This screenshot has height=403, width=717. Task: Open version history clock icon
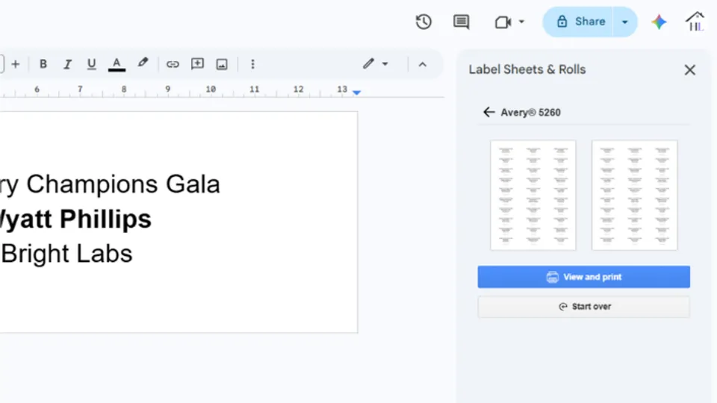(x=423, y=22)
